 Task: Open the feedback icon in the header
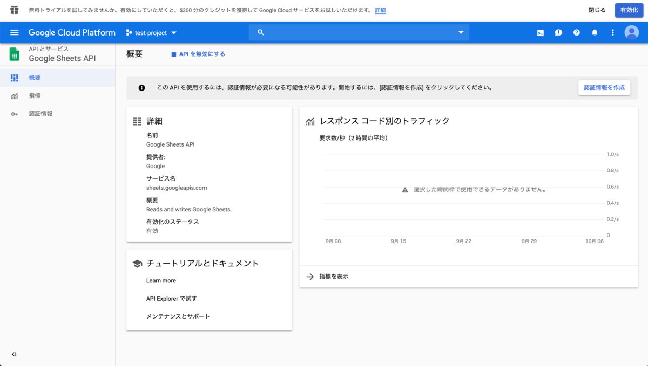(558, 32)
